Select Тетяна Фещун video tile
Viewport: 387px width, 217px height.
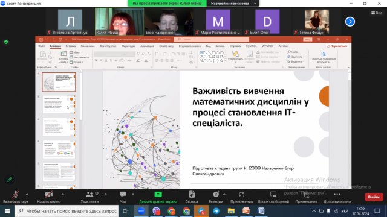[317, 22]
